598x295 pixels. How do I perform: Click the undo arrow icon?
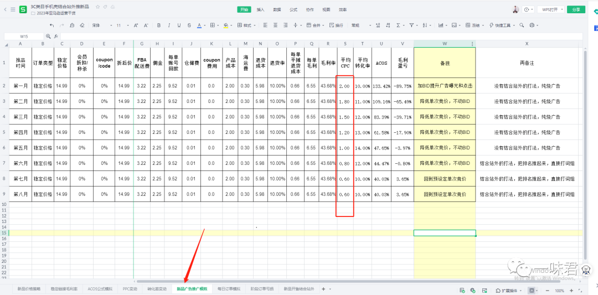point(52,25)
